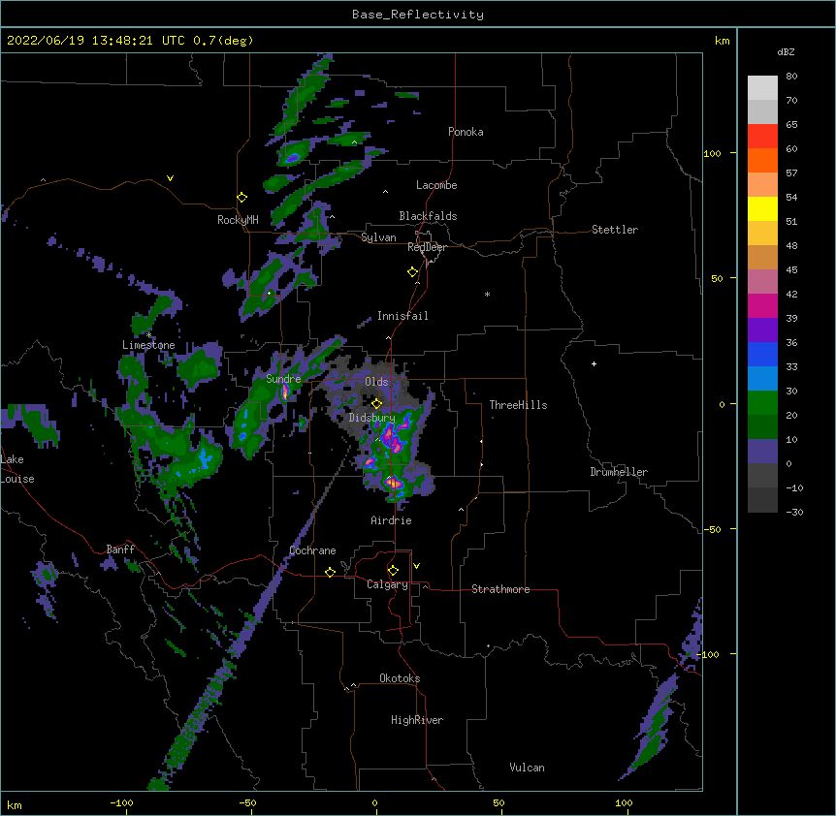Click the Stettler town label

pos(615,230)
